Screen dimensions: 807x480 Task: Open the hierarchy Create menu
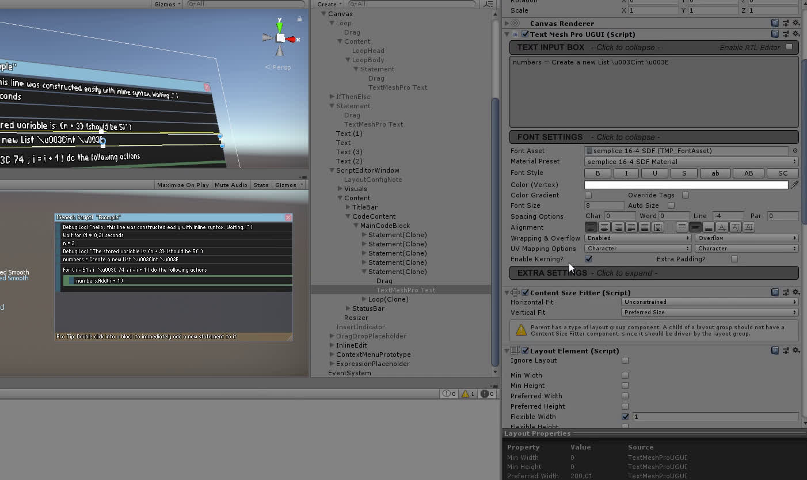click(329, 4)
